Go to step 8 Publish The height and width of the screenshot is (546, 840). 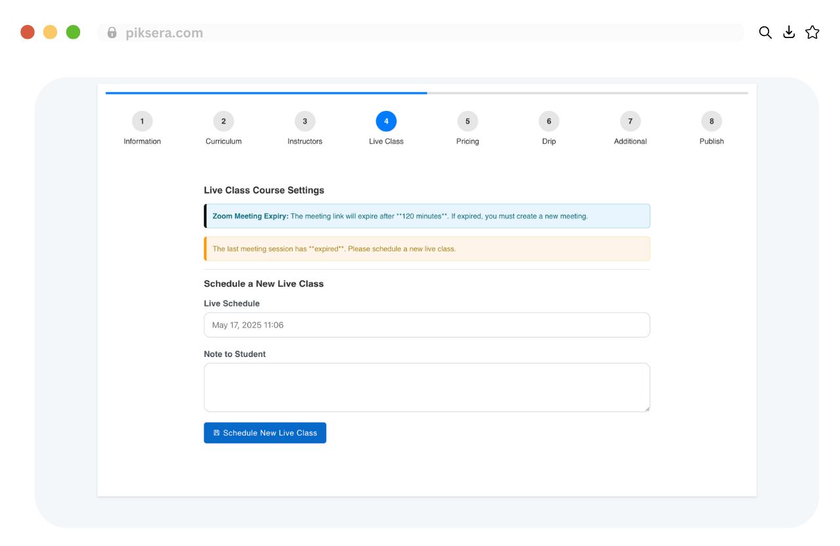click(711, 121)
